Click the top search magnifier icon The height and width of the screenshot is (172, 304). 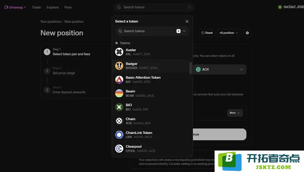click(x=119, y=7)
